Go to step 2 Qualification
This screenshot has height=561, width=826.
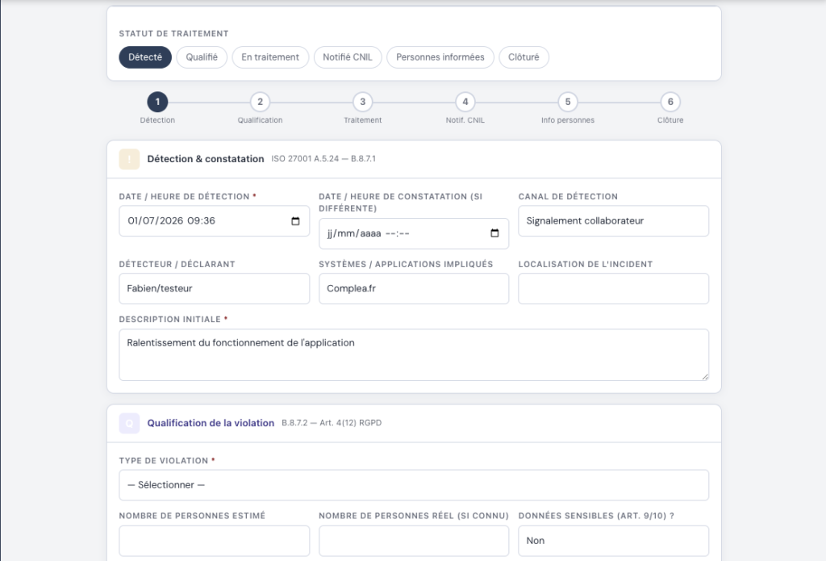coord(261,102)
